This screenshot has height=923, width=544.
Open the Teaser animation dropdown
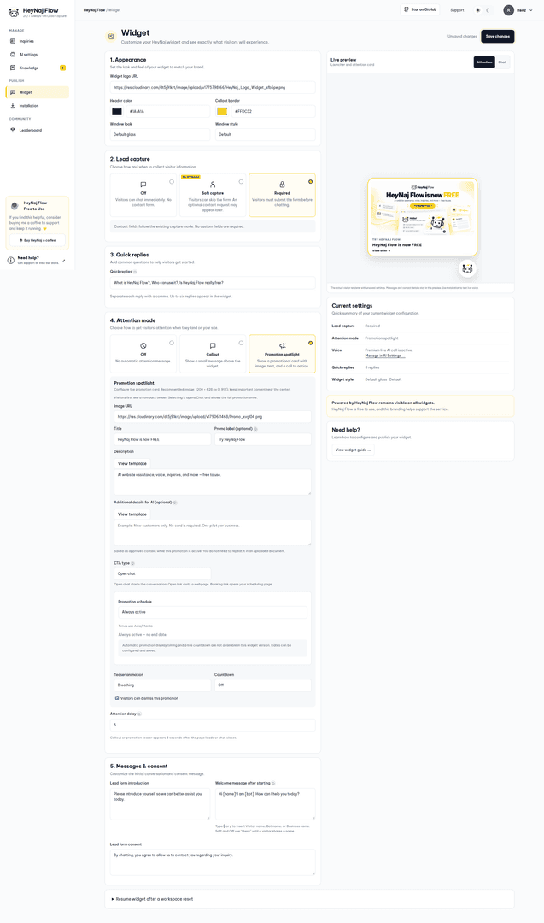(x=162, y=685)
